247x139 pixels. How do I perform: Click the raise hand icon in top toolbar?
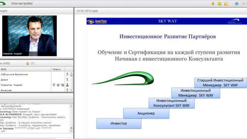tap(213, 3)
